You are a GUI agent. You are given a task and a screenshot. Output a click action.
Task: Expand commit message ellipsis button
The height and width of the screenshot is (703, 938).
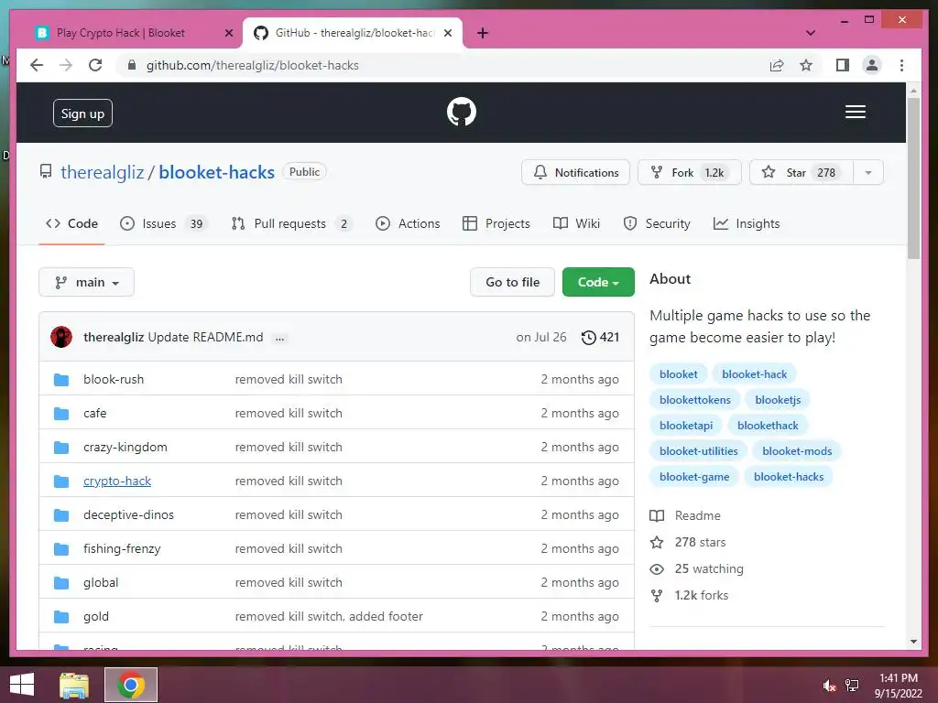tap(279, 339)
